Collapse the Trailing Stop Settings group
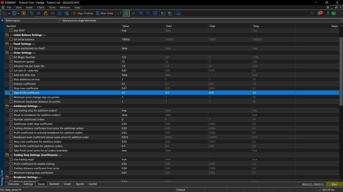 coord(7,155)
